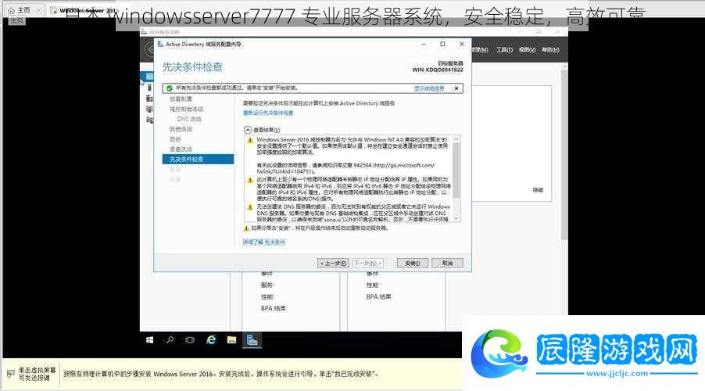Click the results list vertical scrollbar
The image size is (705, 391).
tap(456, 171)
